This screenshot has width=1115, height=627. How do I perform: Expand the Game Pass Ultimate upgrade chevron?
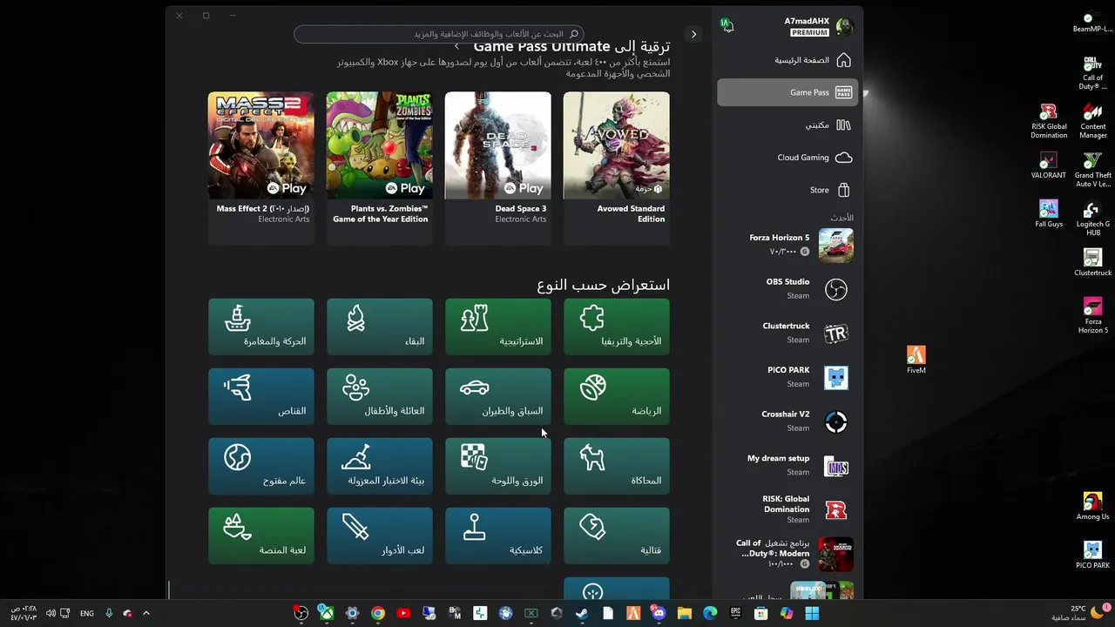456,46
